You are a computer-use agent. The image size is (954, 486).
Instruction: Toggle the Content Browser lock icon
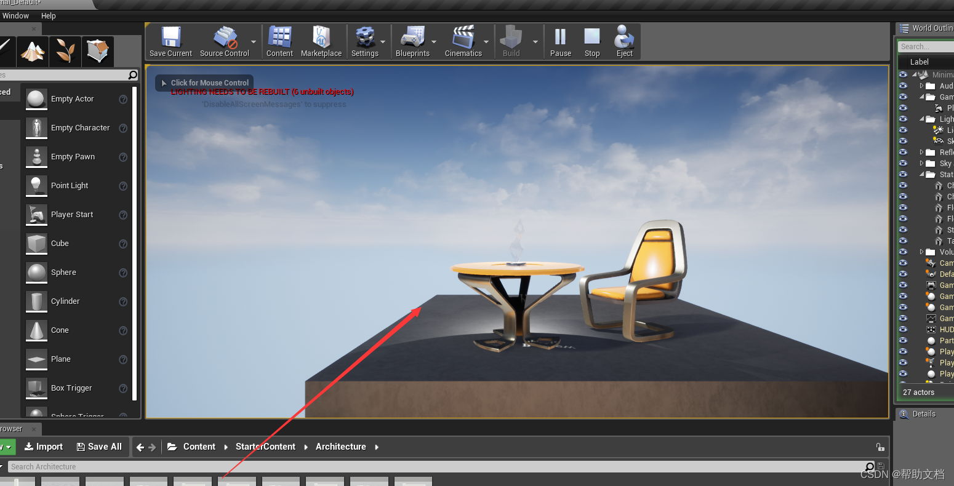[880, 447]
